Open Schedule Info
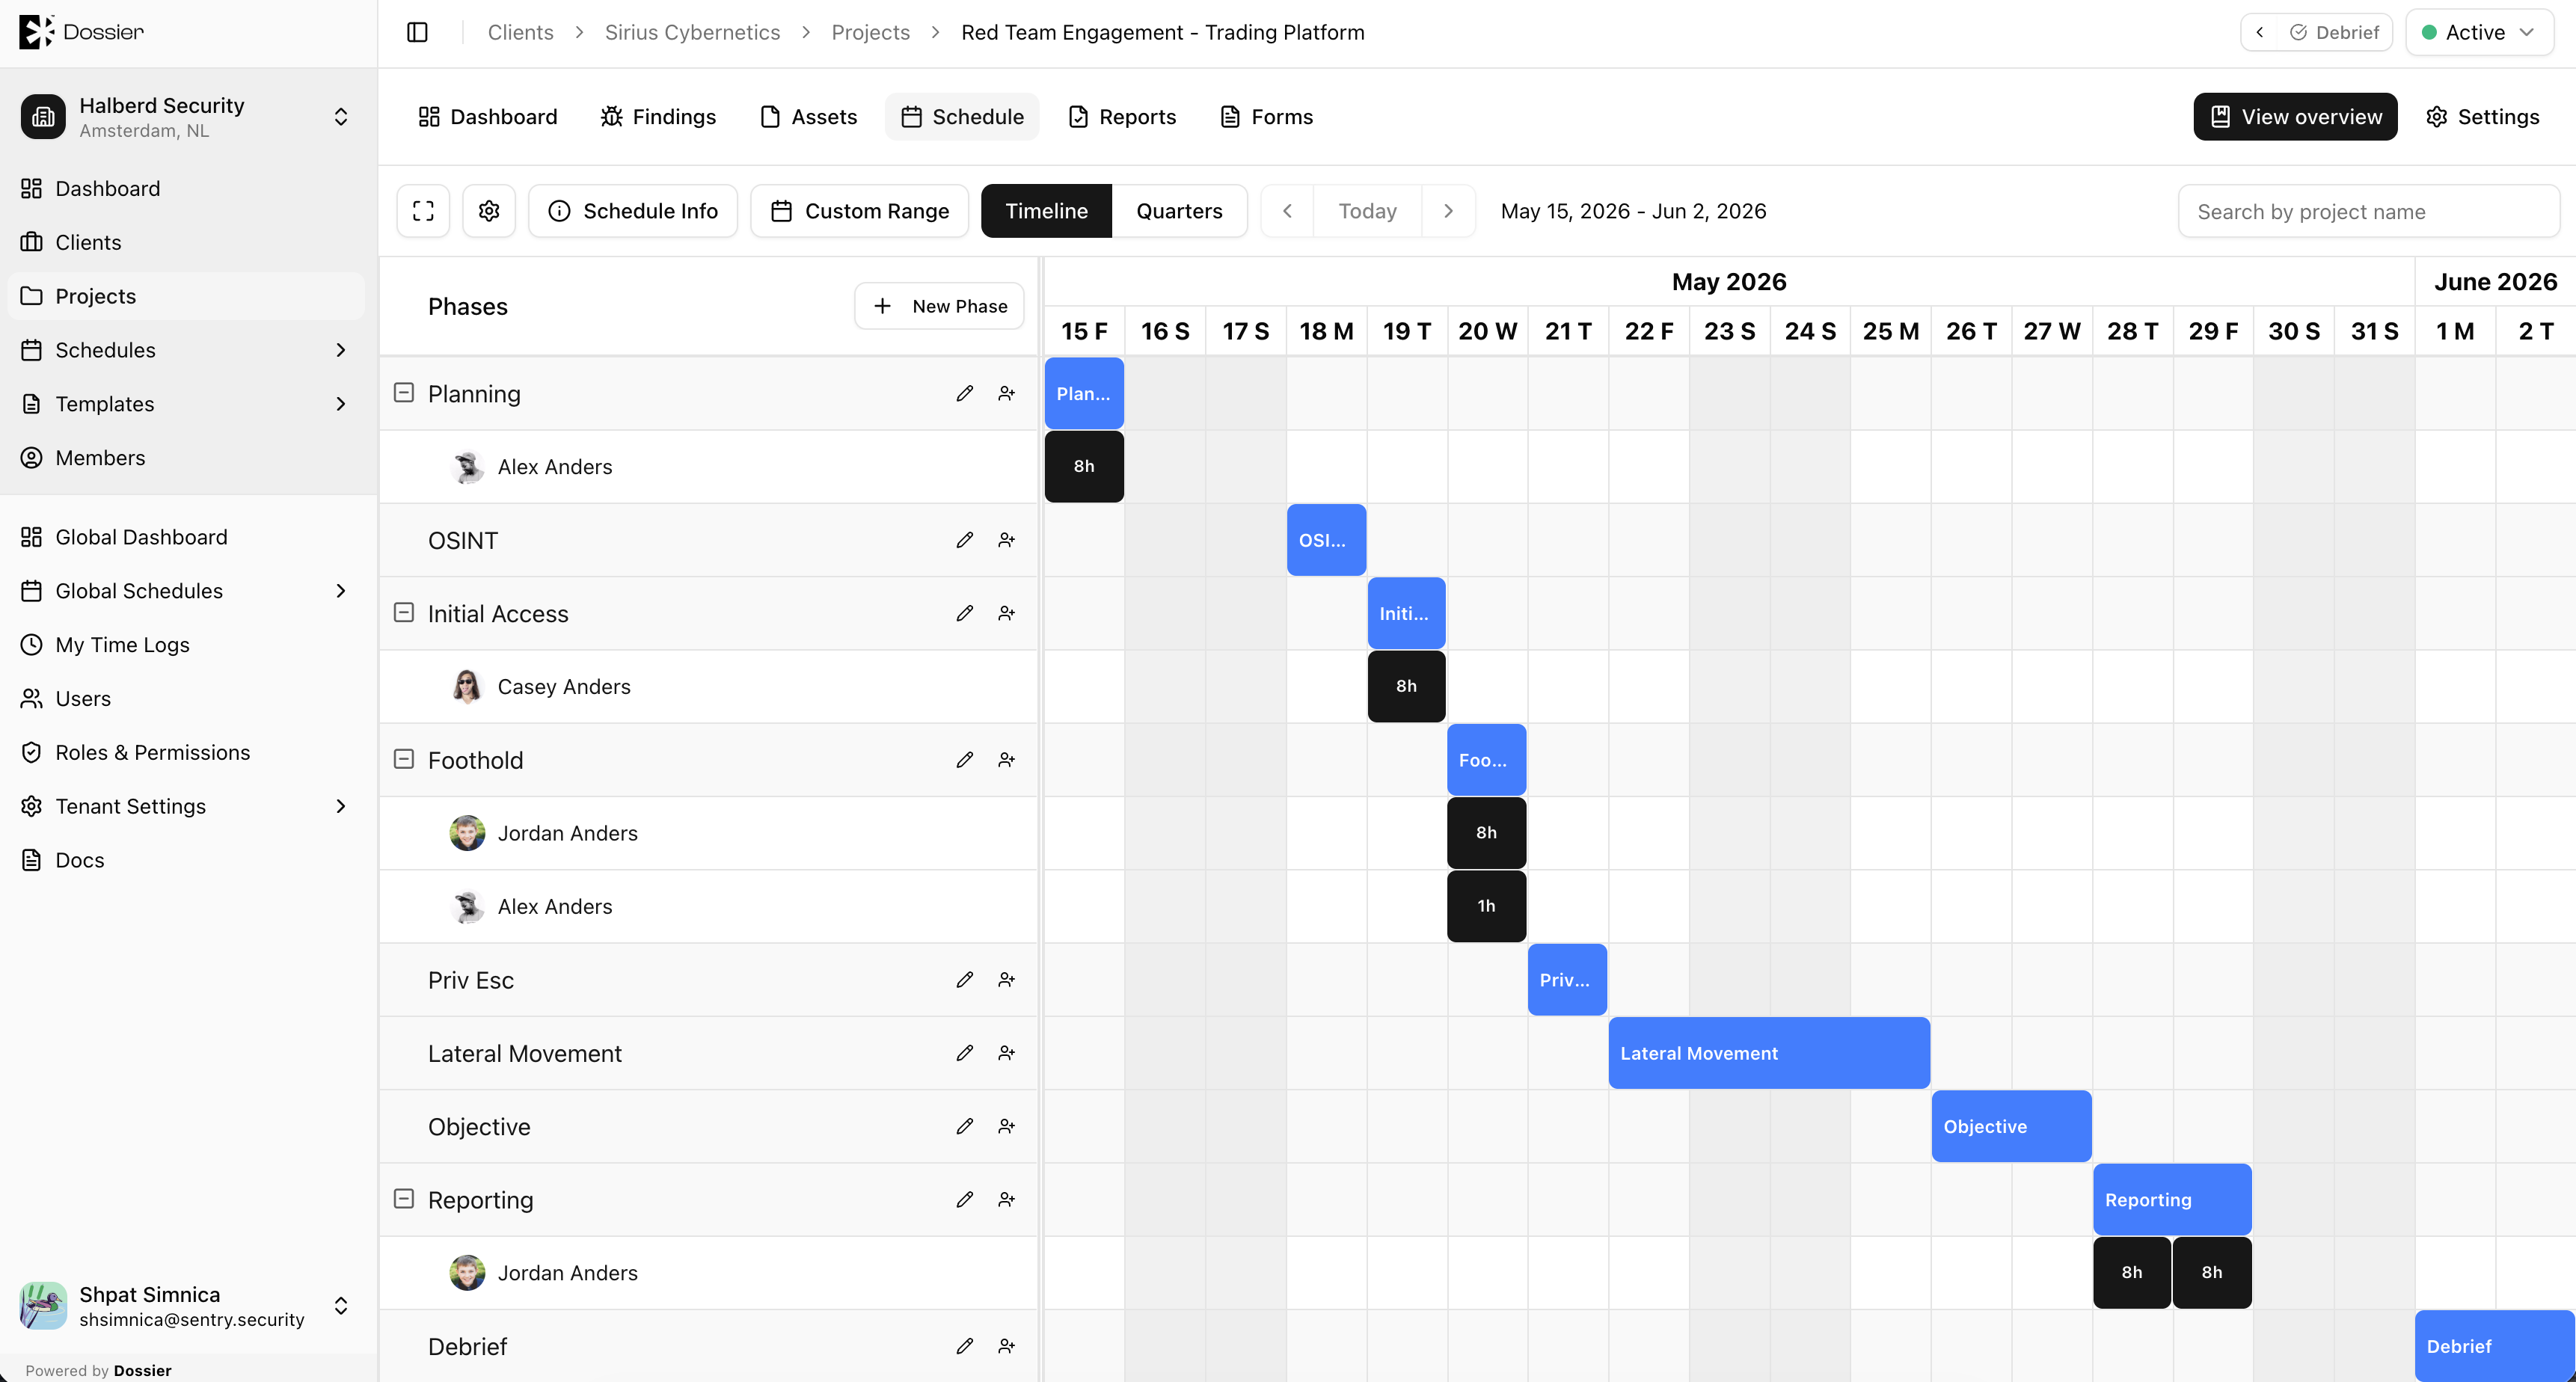 [633, 211]
